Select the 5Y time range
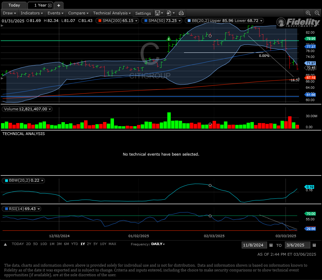This screenshot has width=322, height=280. [x=95, y=244]
